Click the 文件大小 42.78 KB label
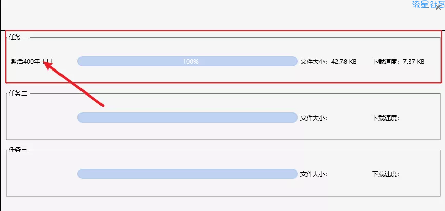This screenshot has height=211, width=445. (328, 62)
